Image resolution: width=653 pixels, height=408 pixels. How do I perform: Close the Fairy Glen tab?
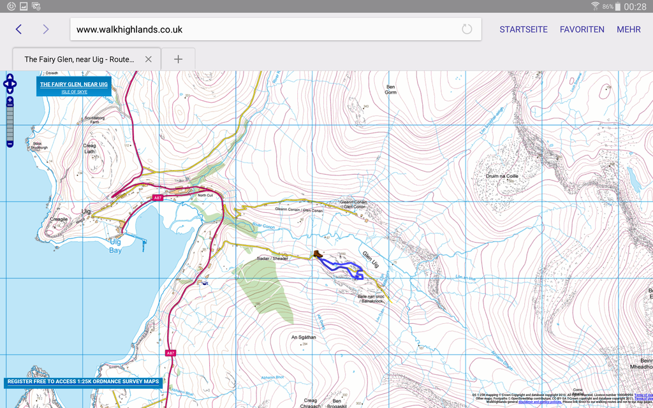(148, 59)
